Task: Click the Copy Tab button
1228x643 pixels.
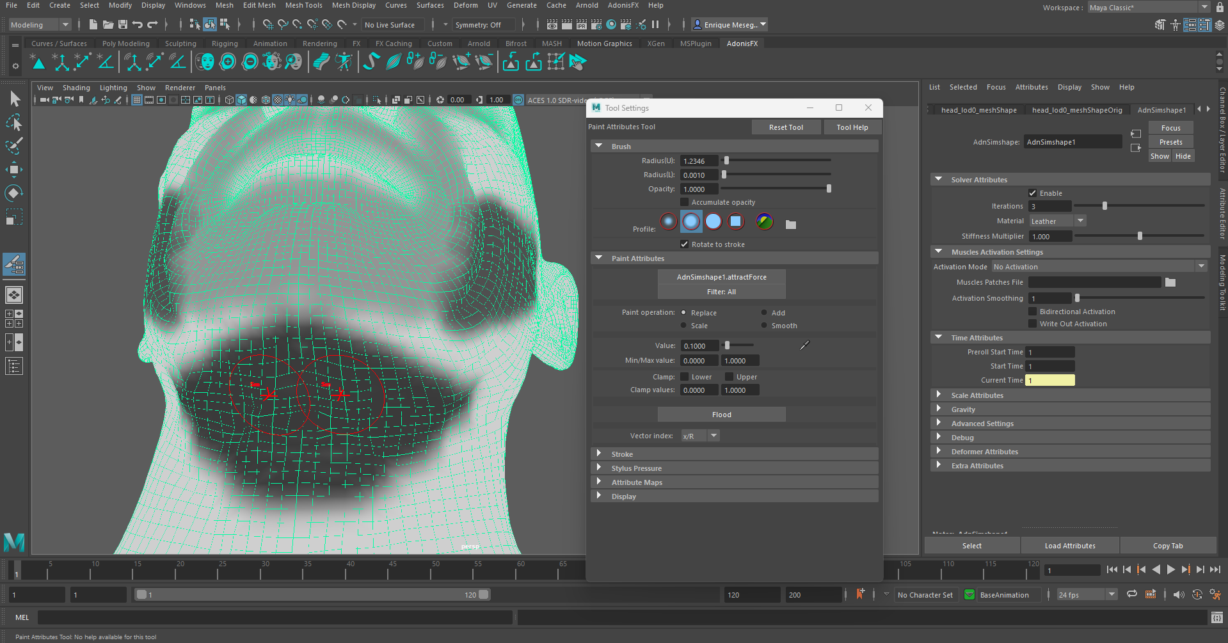Action: tap(1168, 546)
